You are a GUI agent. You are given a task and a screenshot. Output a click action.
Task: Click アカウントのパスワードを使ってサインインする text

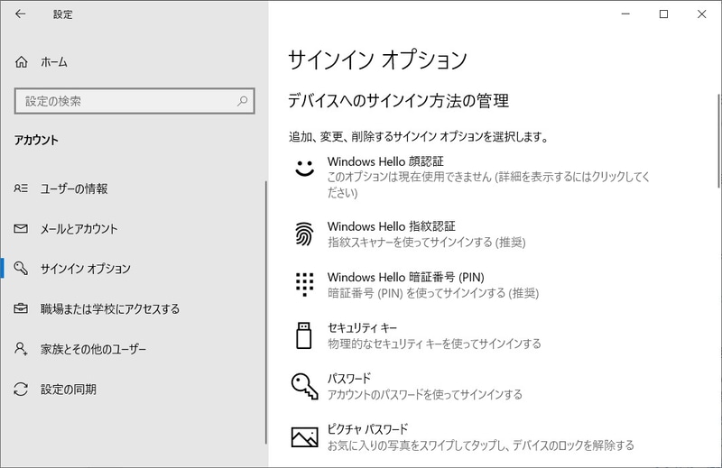coord(424,394)
